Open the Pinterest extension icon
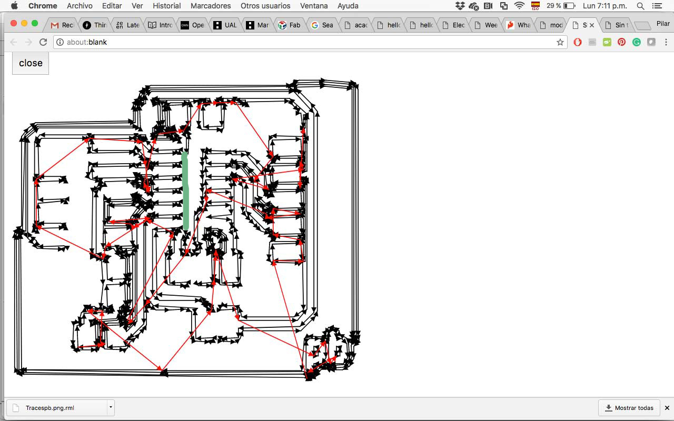The height and width of the screenshot is (421, 674). (622, 42)
